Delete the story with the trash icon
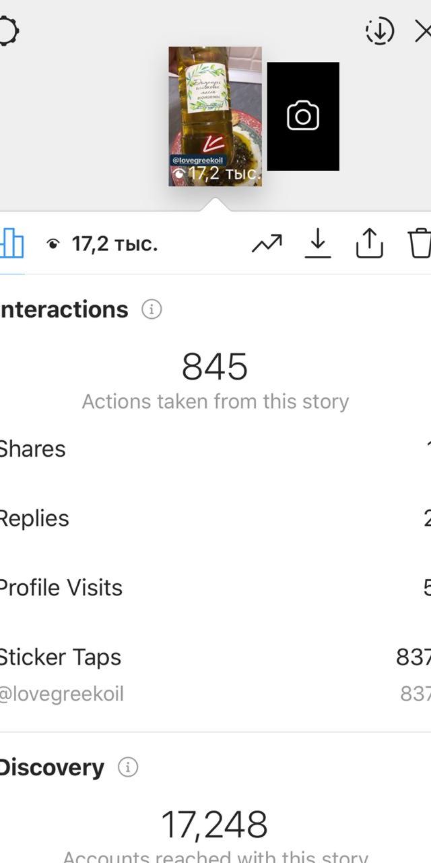The height and width of the screenshot is (863, 431). pos(419,243)
